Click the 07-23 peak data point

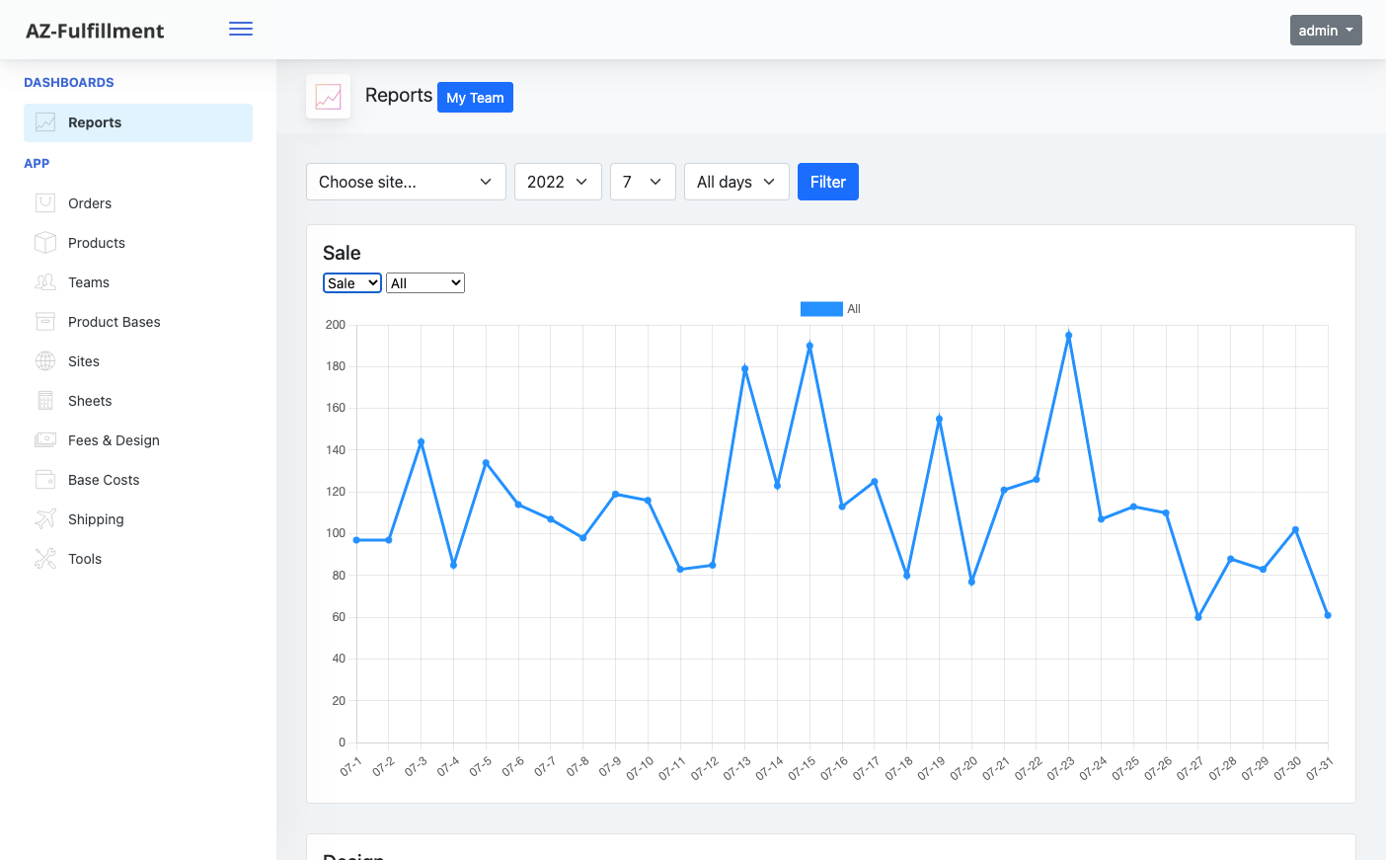(x=1068, y=336)
